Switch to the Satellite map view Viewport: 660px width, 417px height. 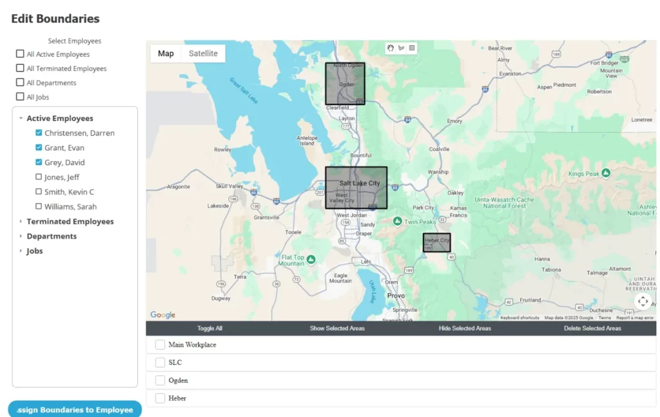tap(203, 53)
